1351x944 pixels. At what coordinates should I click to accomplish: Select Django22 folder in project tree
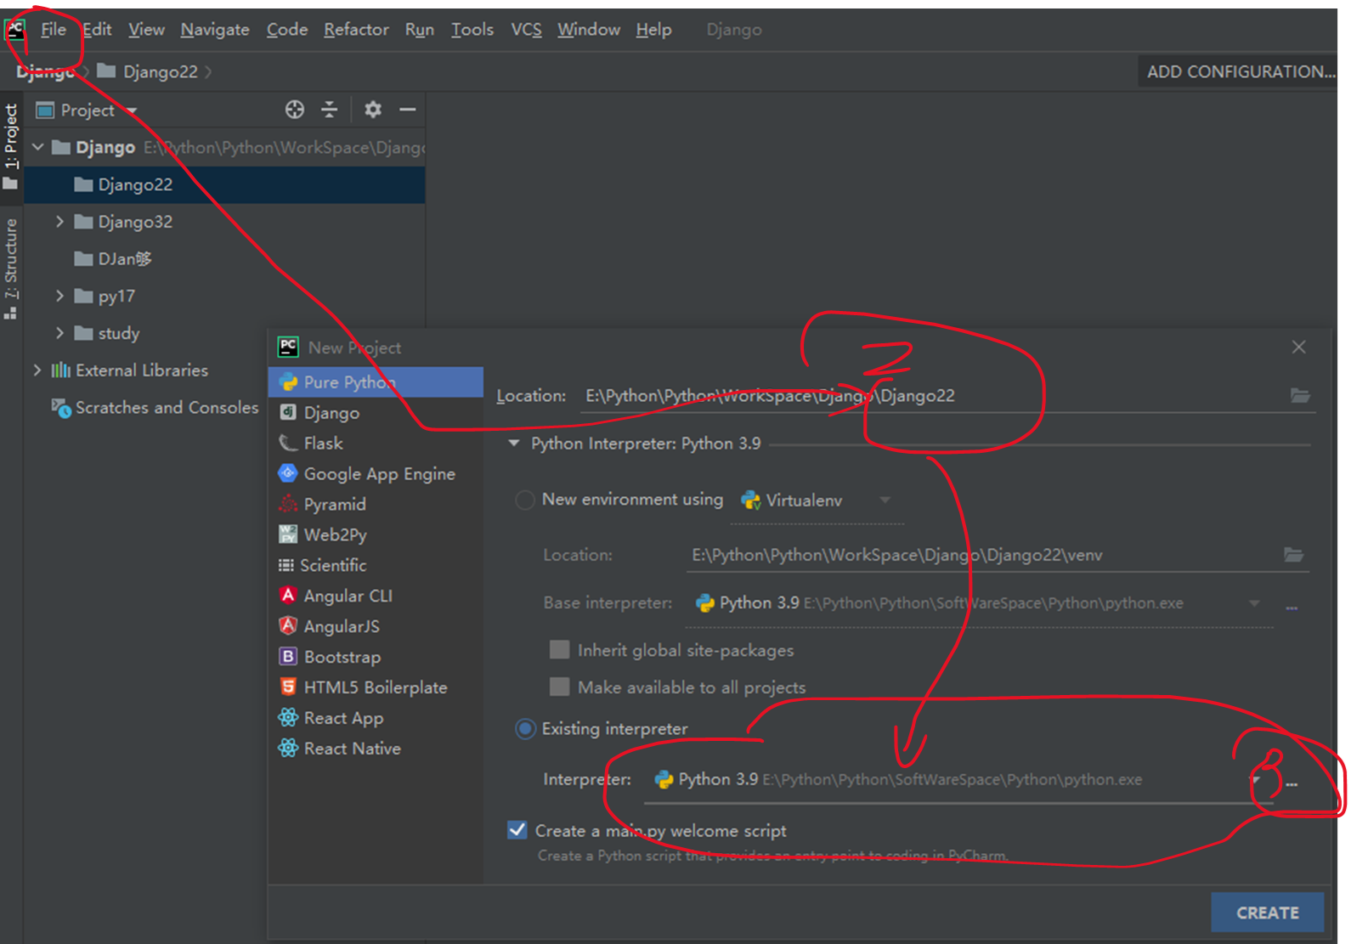(225, 184)
